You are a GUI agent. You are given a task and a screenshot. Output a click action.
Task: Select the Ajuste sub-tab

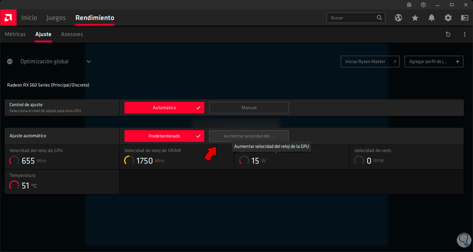coord(43,34)
